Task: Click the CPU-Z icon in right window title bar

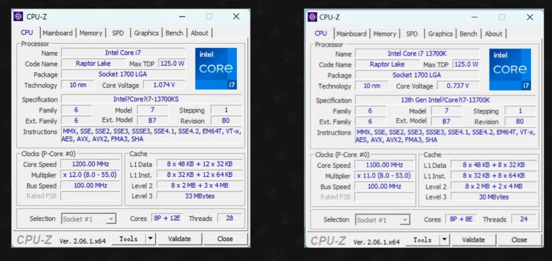Action: click(x=312, y=17)
